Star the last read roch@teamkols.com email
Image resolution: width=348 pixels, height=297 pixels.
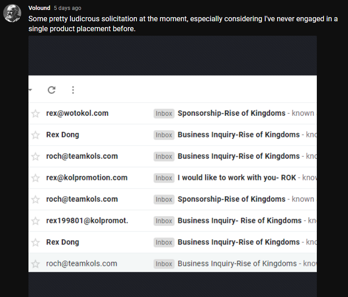(x=36, y=264)
